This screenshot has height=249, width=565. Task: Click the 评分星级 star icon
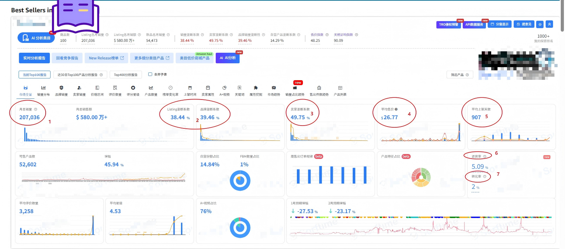pyautogui.click(x=133, y=88)
